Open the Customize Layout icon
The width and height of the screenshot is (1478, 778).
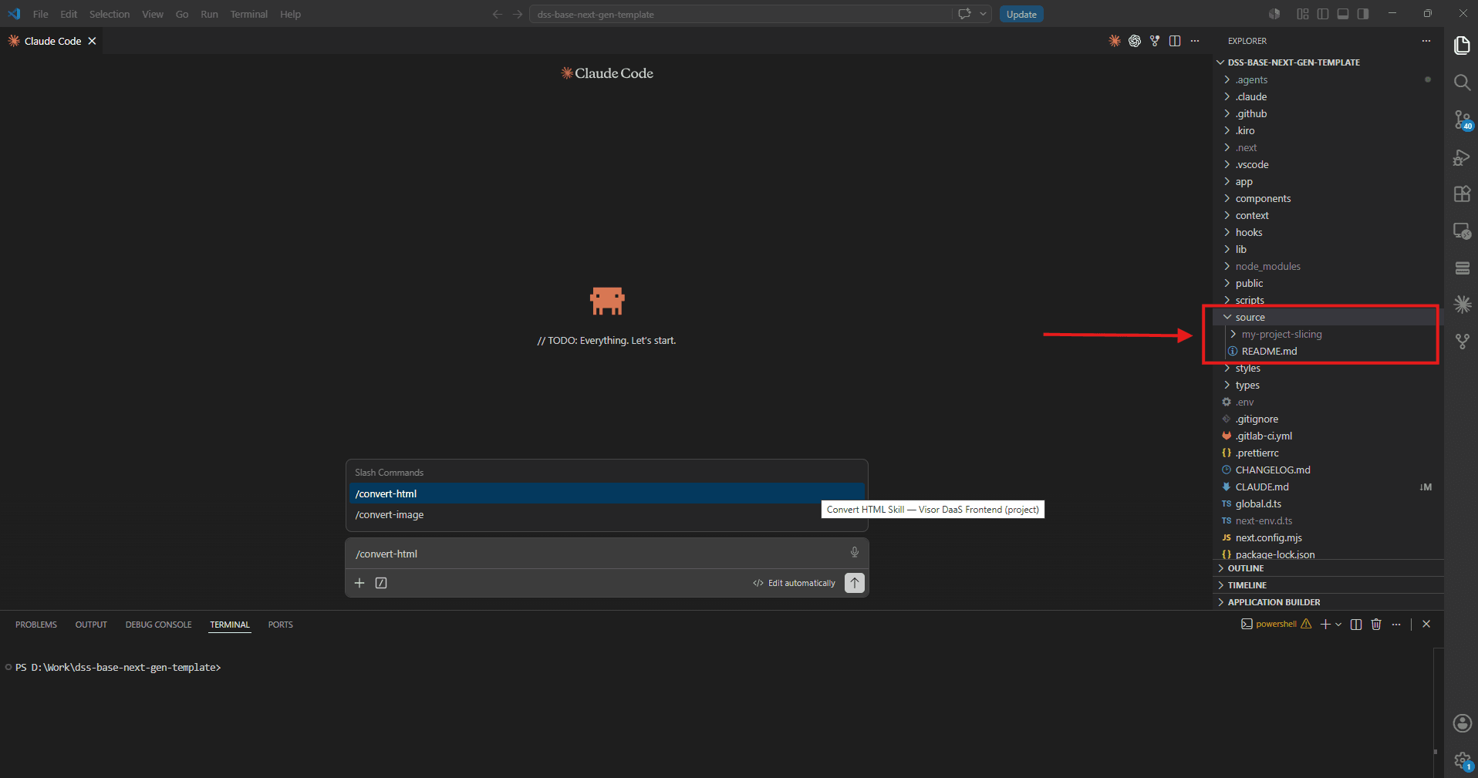(1303, 14)
